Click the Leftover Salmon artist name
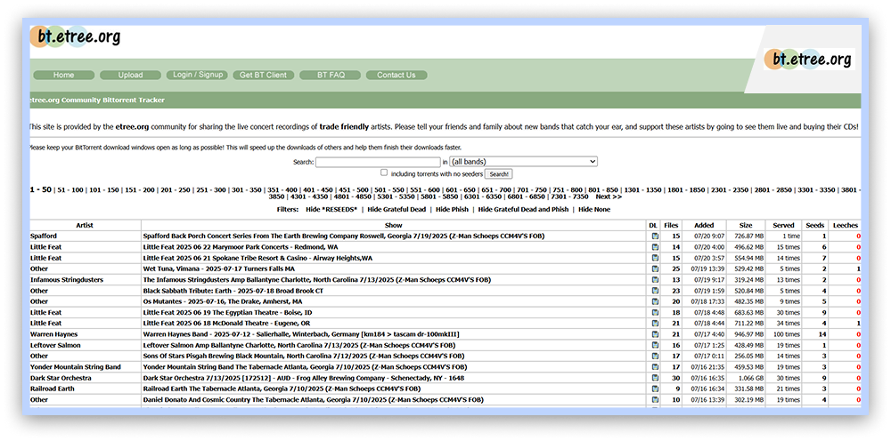This screenshot has height=441, width=891. click(55, 345)
